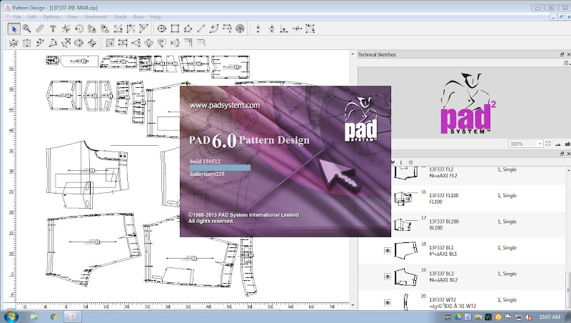Select the two-point vertical tool
Viewport: 571px width, 323px height.
[x=258, y=29]
